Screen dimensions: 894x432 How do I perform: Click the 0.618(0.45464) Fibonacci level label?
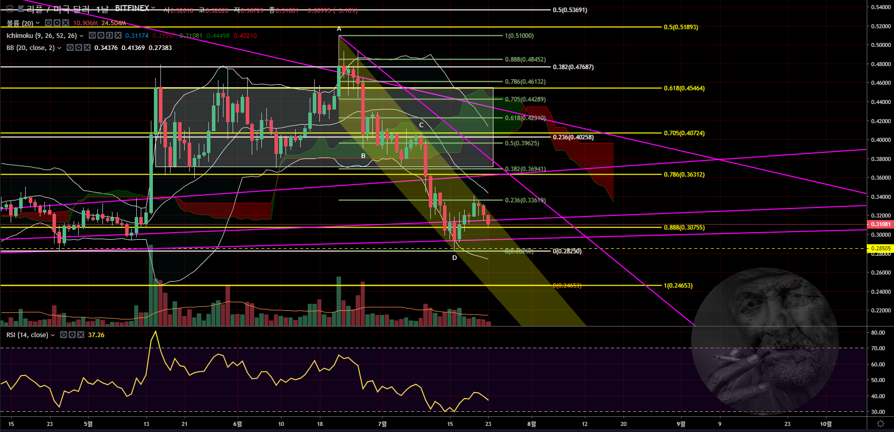coord(684,88)
